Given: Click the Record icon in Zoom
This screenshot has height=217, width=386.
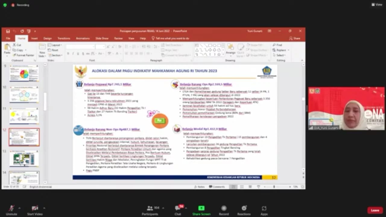Looking at the screenshot, I should click(x=224, y=209).
